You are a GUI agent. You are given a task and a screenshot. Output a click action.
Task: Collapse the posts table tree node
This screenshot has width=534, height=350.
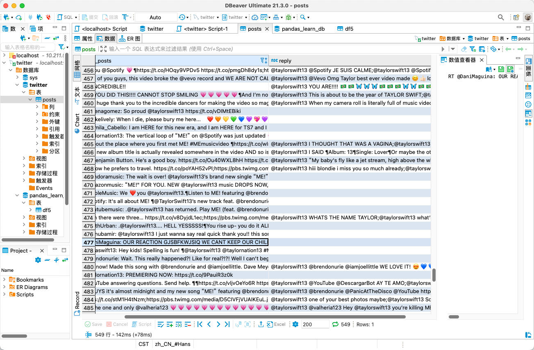(31, 99)
